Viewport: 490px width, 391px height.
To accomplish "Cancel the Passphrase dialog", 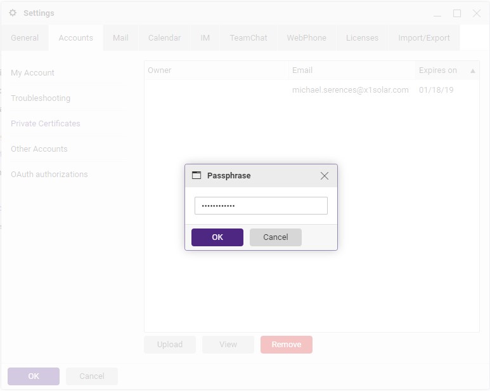I will 275,237.
